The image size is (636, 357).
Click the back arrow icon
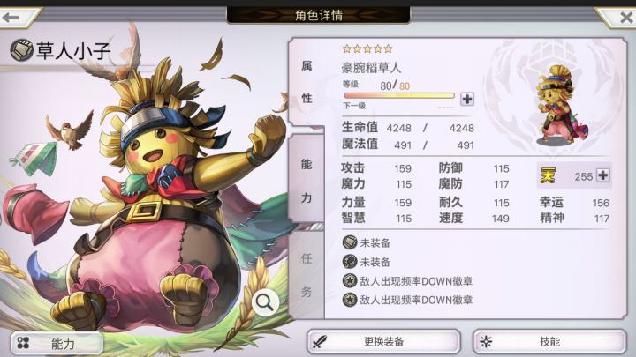pos(11,18)
